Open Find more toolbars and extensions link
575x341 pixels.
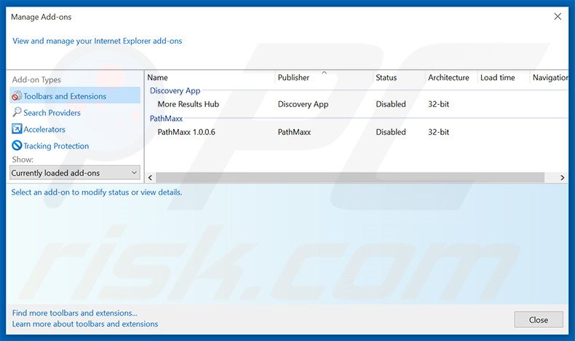click(74, 313)
